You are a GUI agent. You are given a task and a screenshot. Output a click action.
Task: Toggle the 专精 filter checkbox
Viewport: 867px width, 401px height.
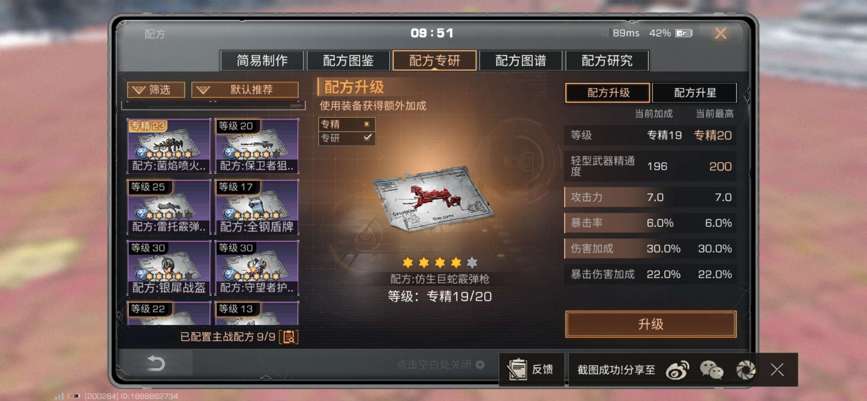(x=367, y=124)
